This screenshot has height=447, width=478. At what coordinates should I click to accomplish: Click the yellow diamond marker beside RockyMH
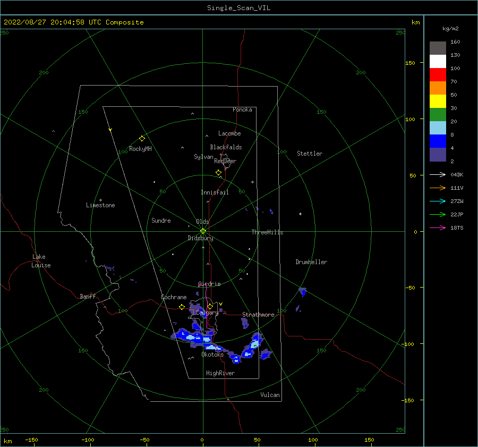[142, 139]
